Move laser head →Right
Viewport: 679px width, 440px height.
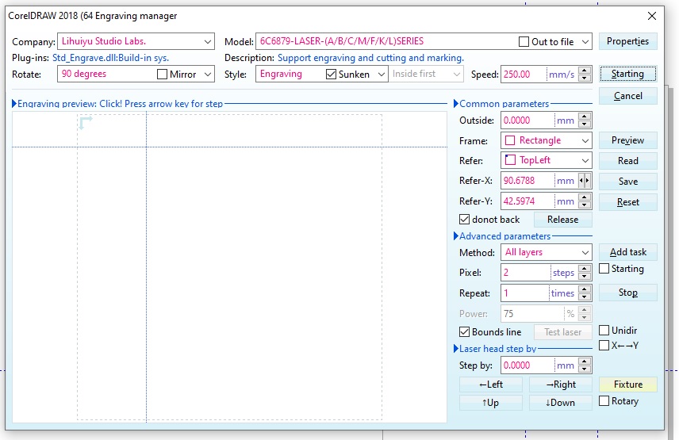(560, 385)
